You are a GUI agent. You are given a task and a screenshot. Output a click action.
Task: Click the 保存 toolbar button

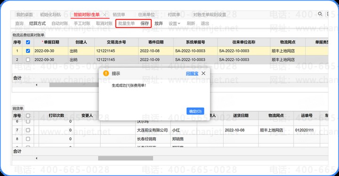pos(145,24)
